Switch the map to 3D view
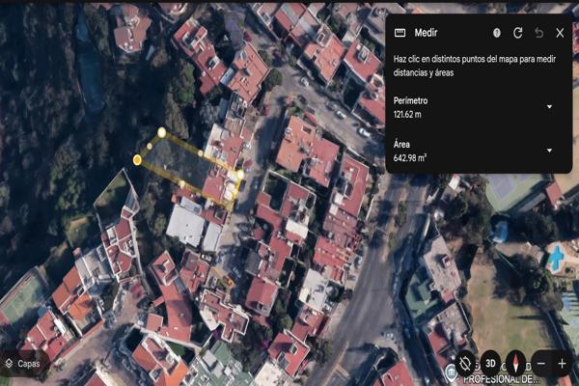 pyautogui.click(x=490, y=364)
